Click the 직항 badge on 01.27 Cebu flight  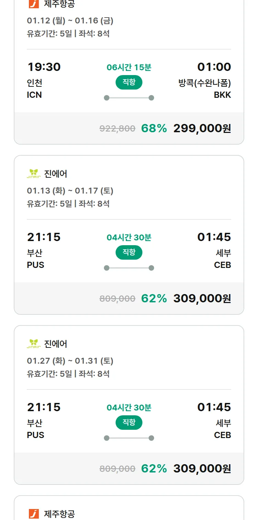click(x=129, y=423)
